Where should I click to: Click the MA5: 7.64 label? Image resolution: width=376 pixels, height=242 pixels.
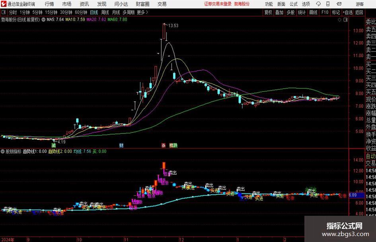(x=55, y=19)
